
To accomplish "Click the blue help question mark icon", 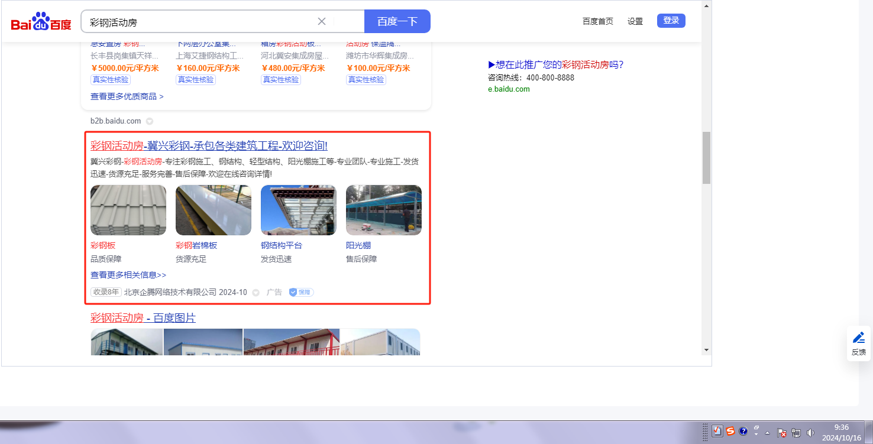I will pyautogui.click(x=743, y=431).
